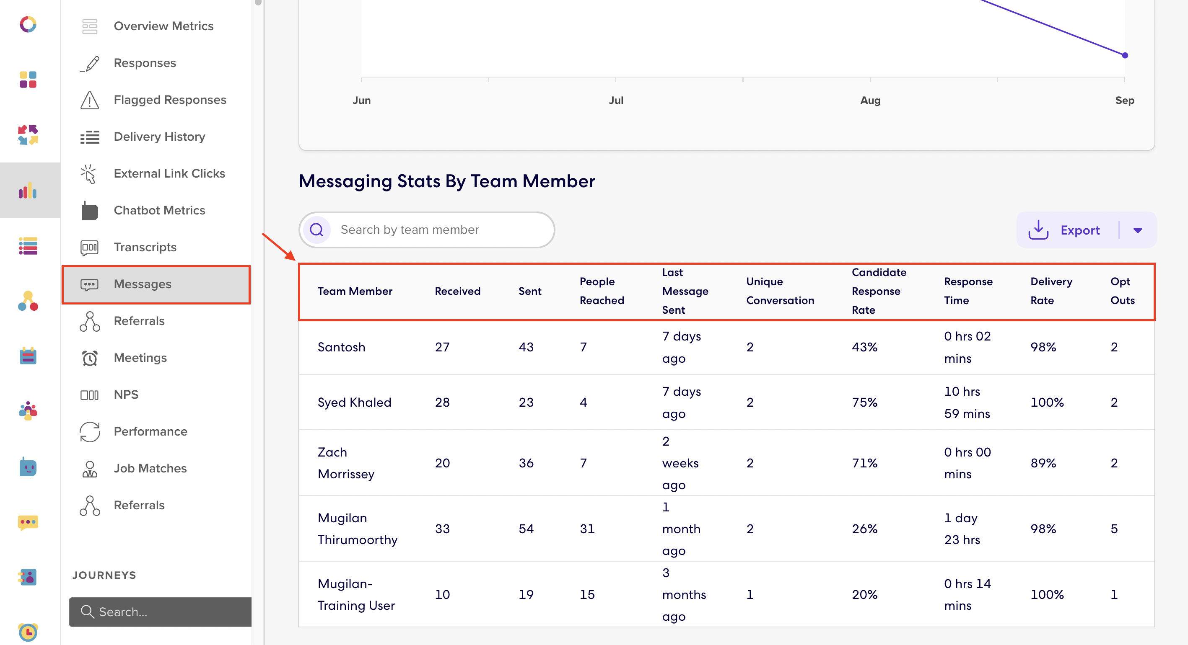This screenshot has width=1188, height=645.
Task: Click the bot icon beside Chatbot Metrics
Action: point(90,211)
